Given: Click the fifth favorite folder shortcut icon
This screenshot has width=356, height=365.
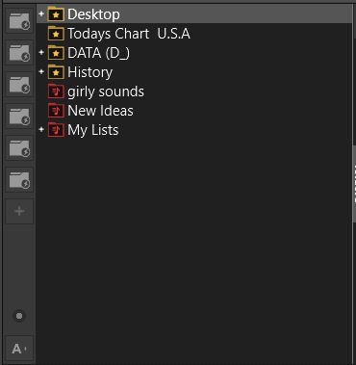Looking at the screenshot, I should tap(19, 148).
